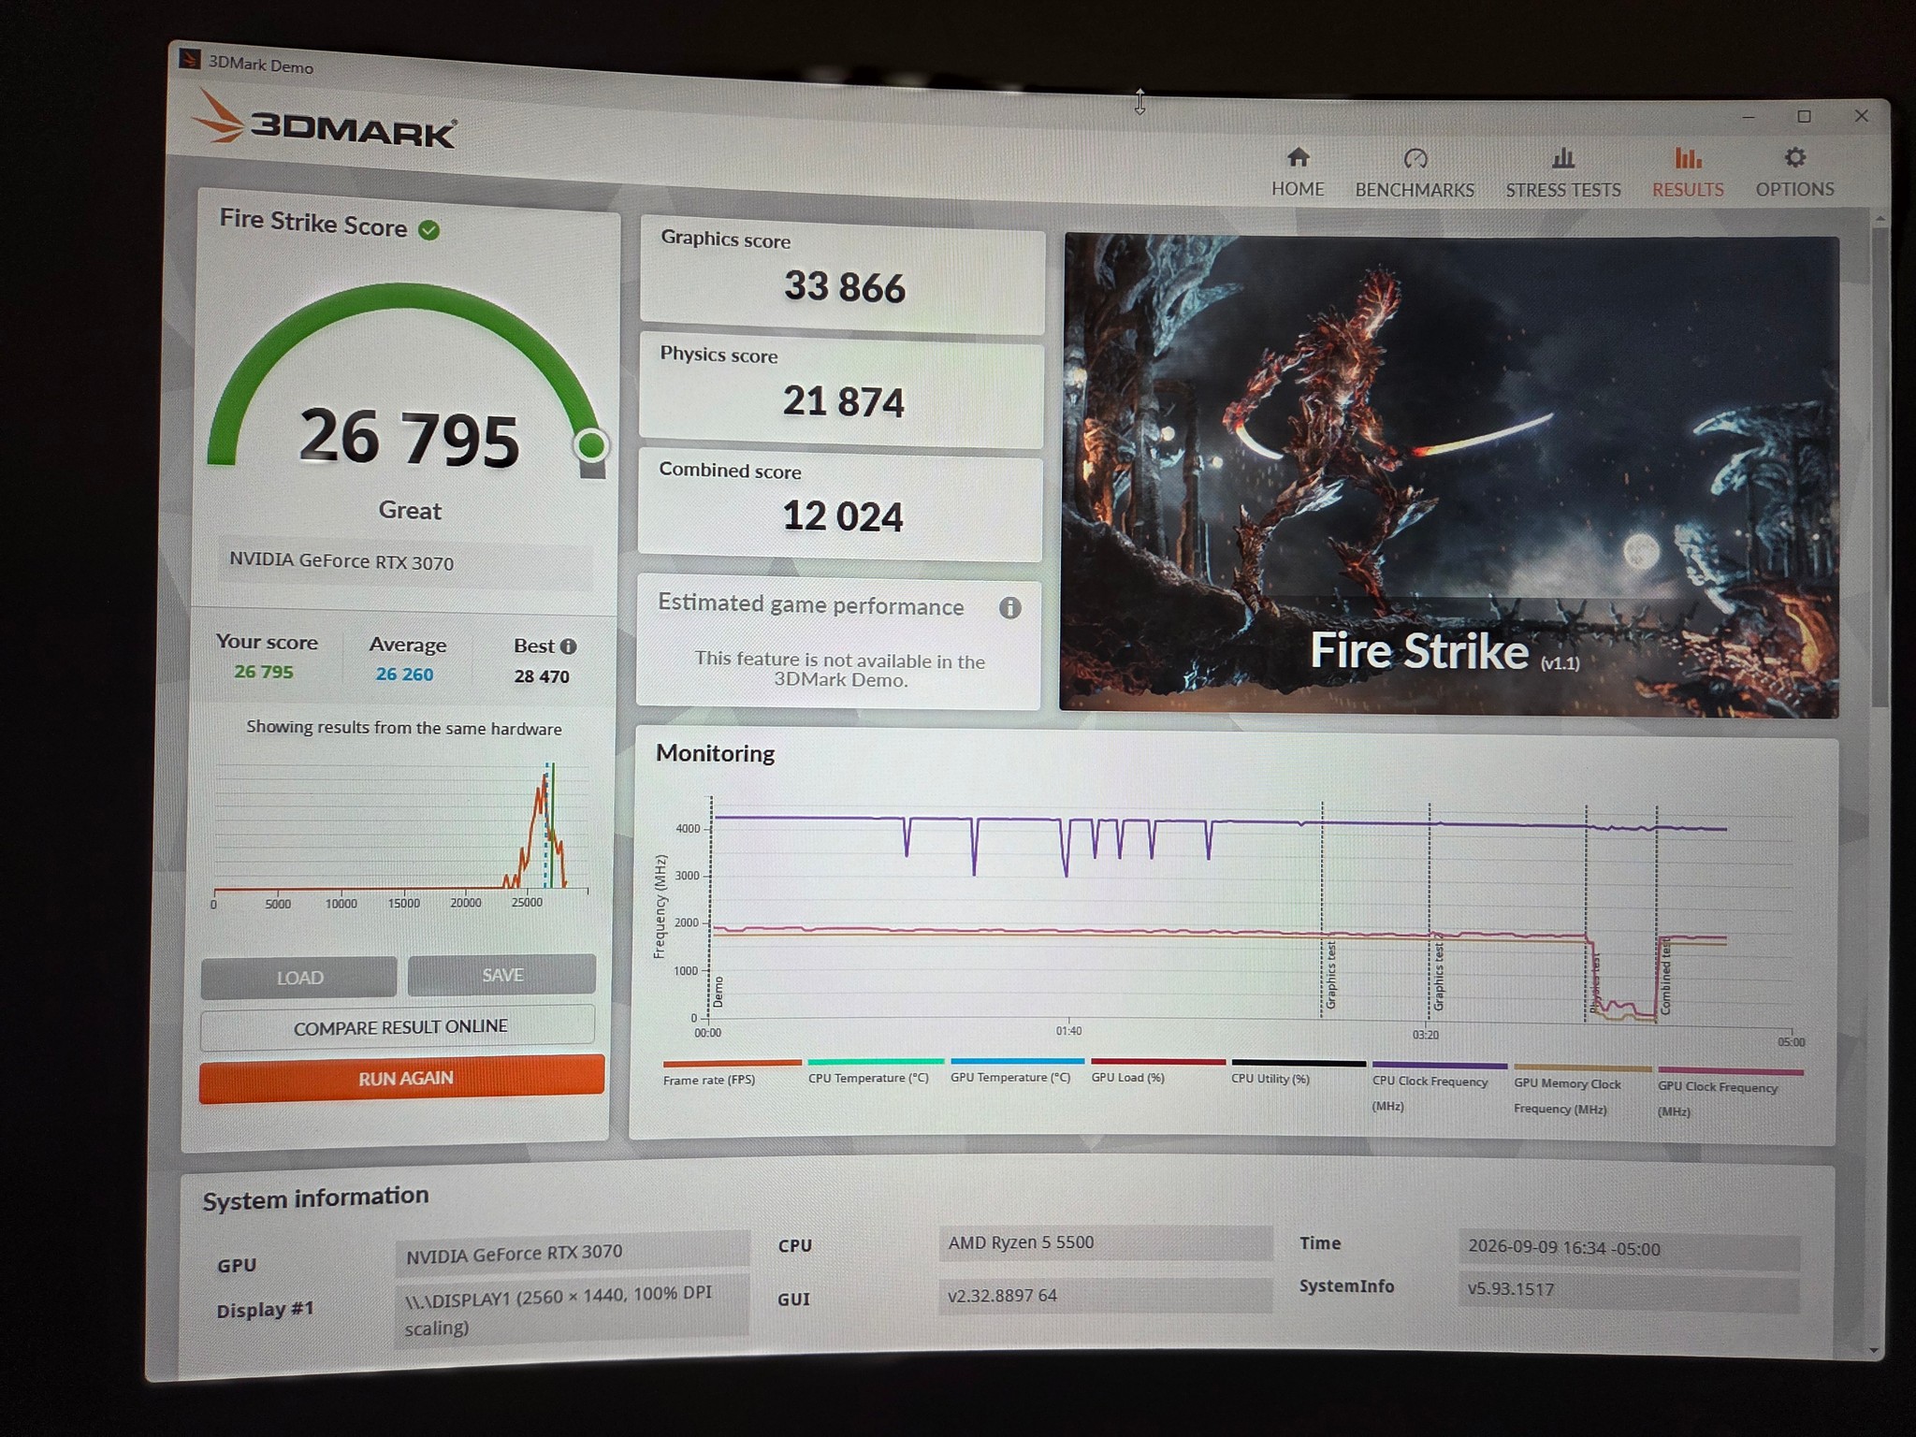Click the 3DMark logo
This screenshot has height=1437, width=1916.
tap(325, 122)
